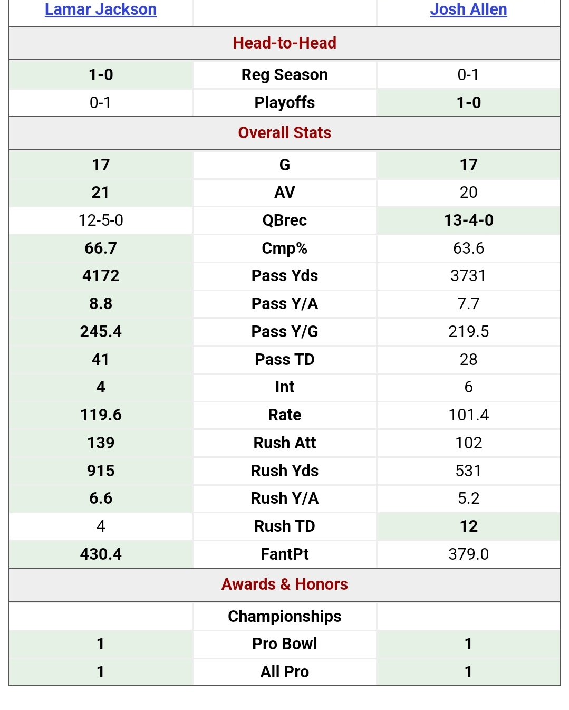Click Lamar Jackson's 915 rushing yards cell
This screenshot has width=569, height=710.
coord(101,471)
